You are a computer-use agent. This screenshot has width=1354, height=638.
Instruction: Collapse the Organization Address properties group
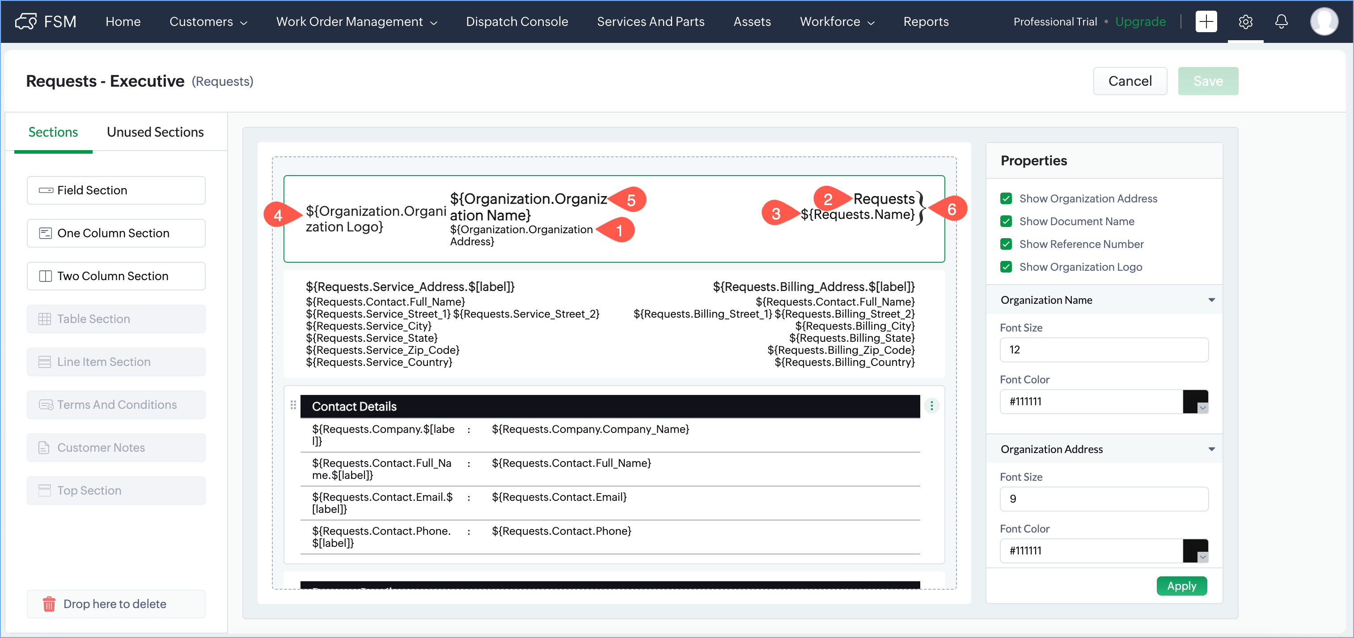click(1211, 449)
